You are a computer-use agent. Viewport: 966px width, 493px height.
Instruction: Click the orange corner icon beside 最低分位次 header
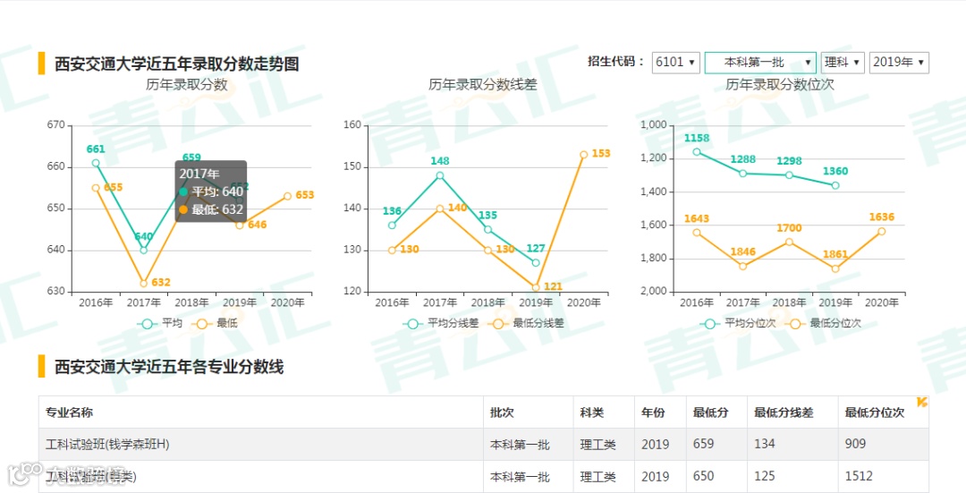click(x=921, y=403)
